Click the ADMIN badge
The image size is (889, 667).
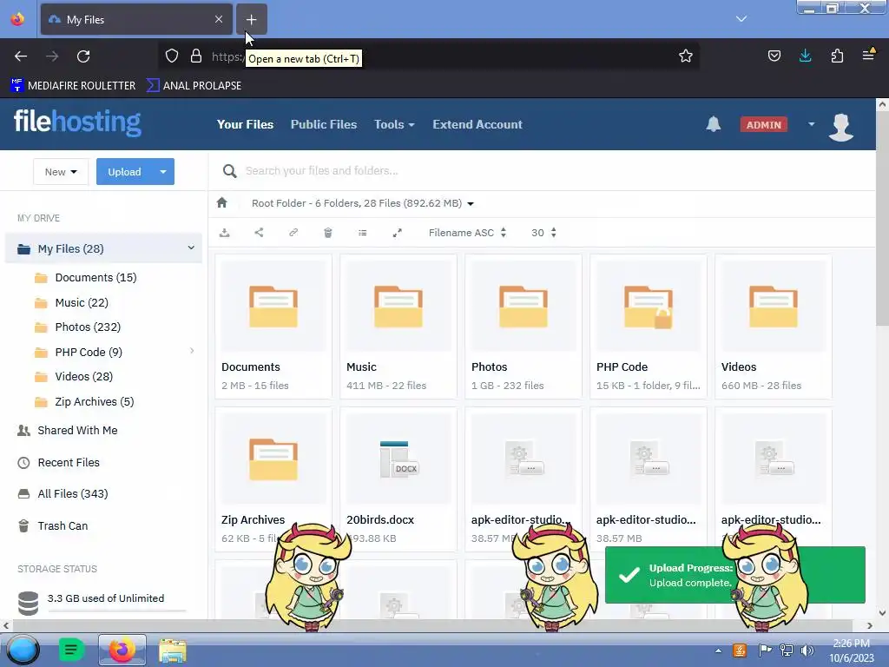pos(763,125)
